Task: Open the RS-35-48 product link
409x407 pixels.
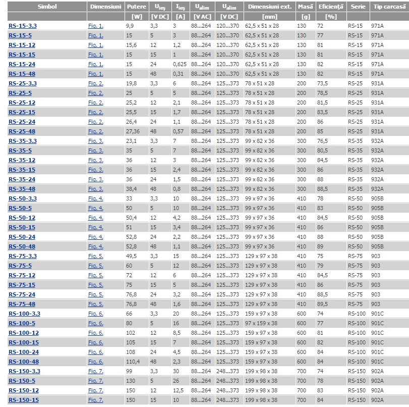Action: pos(22,189)
